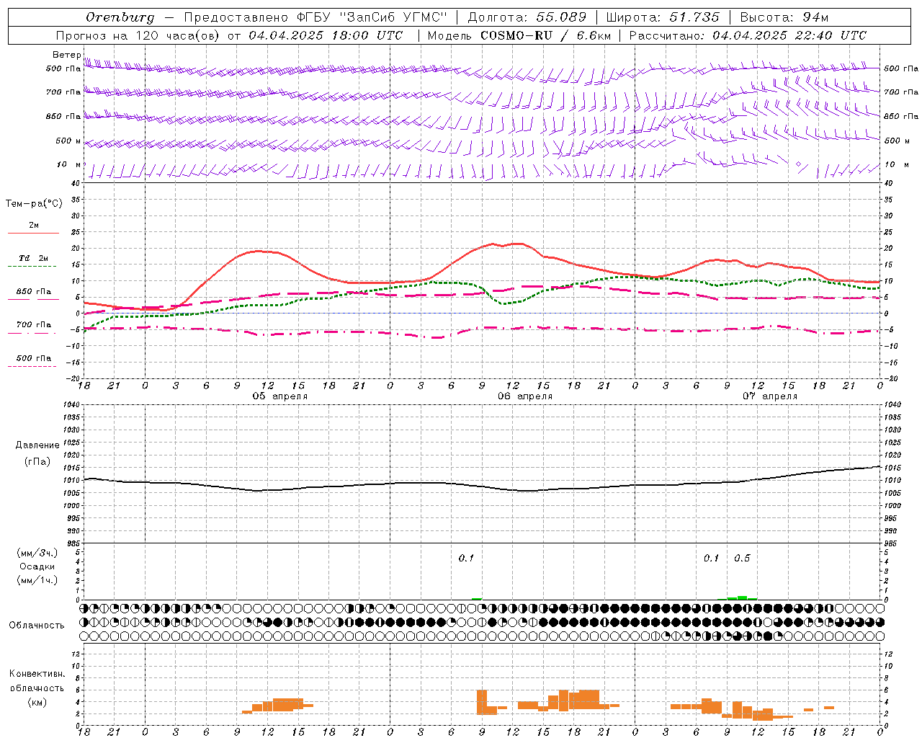The height and width of the screenshot is (738, 922).
Task: Click the '(км)' convective cloud unit label
Action: 37,702
